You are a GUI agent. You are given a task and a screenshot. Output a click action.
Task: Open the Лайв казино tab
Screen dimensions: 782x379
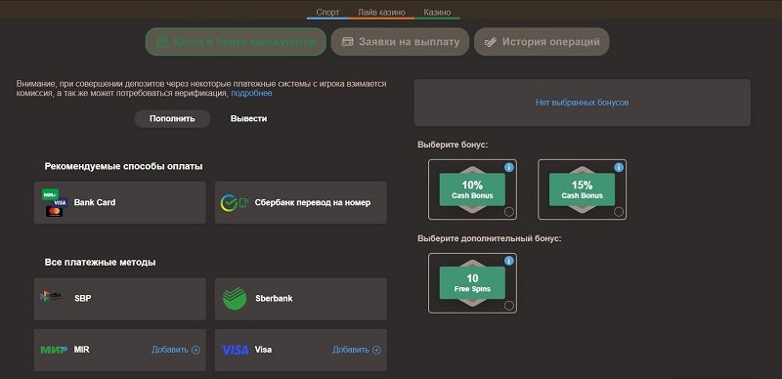[381, 12]
